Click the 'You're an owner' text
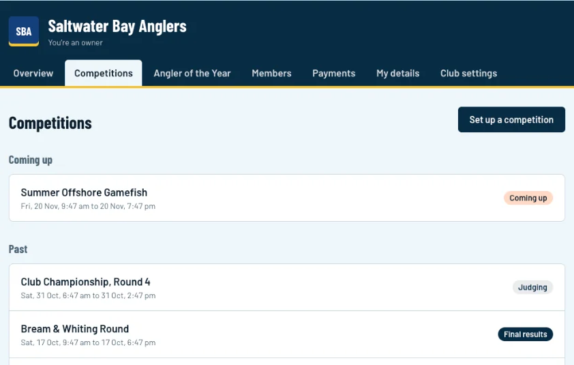Viewport: 574px width, 365px height. click(x=75, y=42)
